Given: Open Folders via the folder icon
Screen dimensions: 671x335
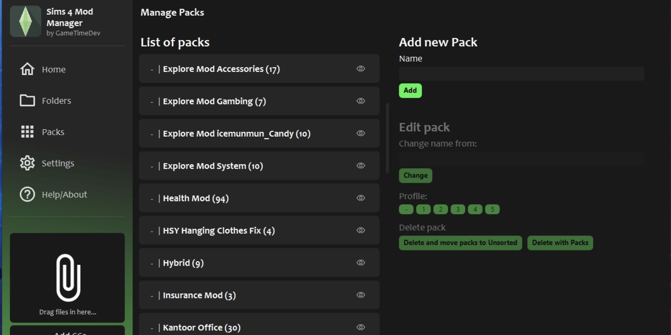Looking at the screenshot, I should click(27, 100).
